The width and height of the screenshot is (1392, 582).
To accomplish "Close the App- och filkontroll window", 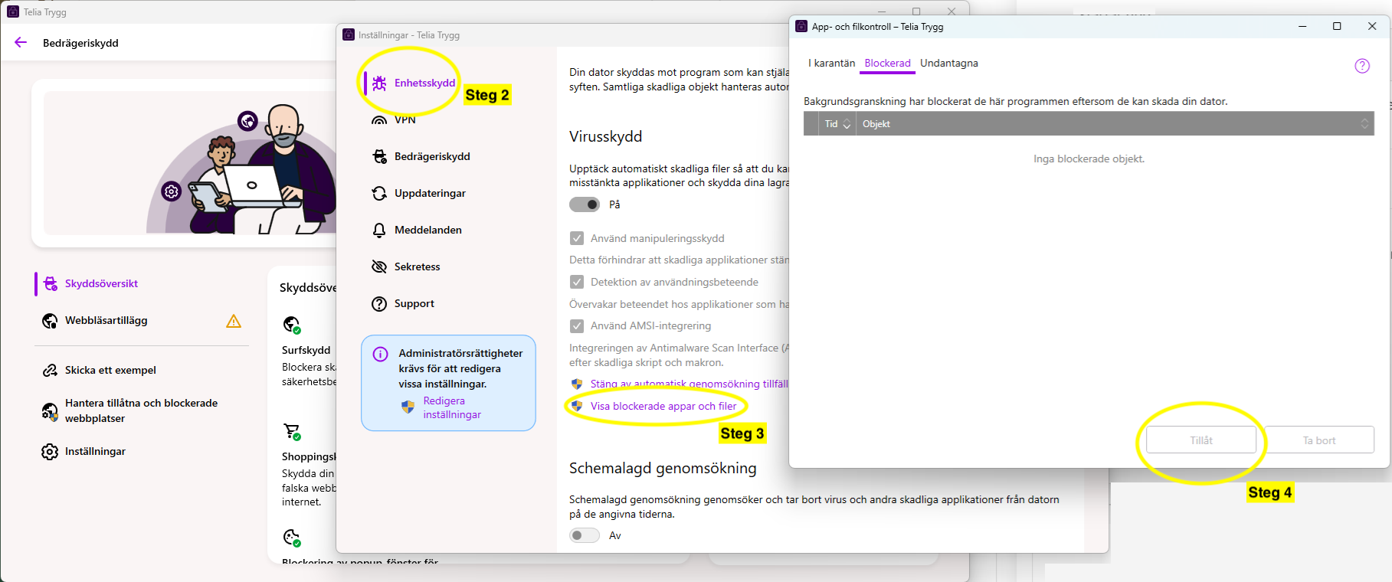I will click(1372, 26).
